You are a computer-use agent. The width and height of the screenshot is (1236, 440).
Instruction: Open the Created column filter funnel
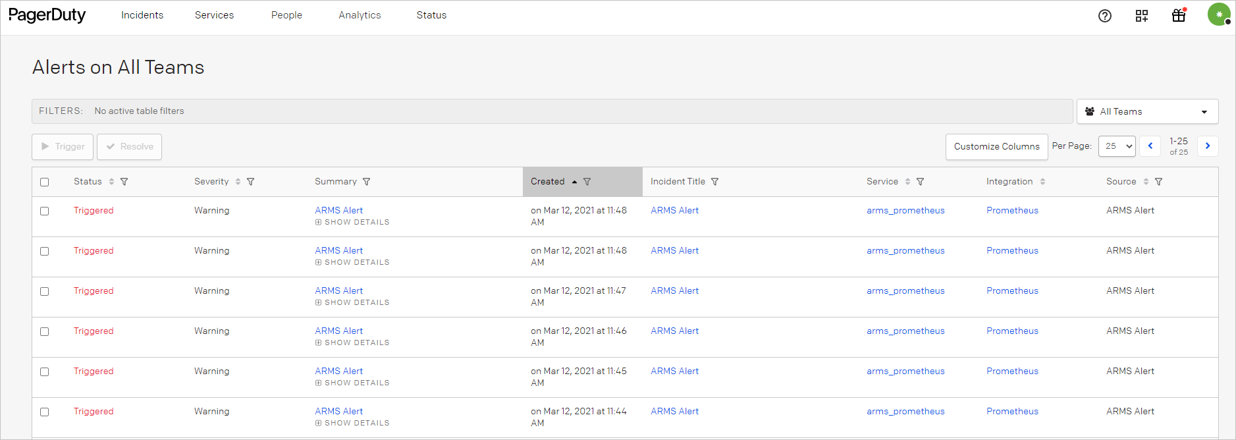coord(587,182)
